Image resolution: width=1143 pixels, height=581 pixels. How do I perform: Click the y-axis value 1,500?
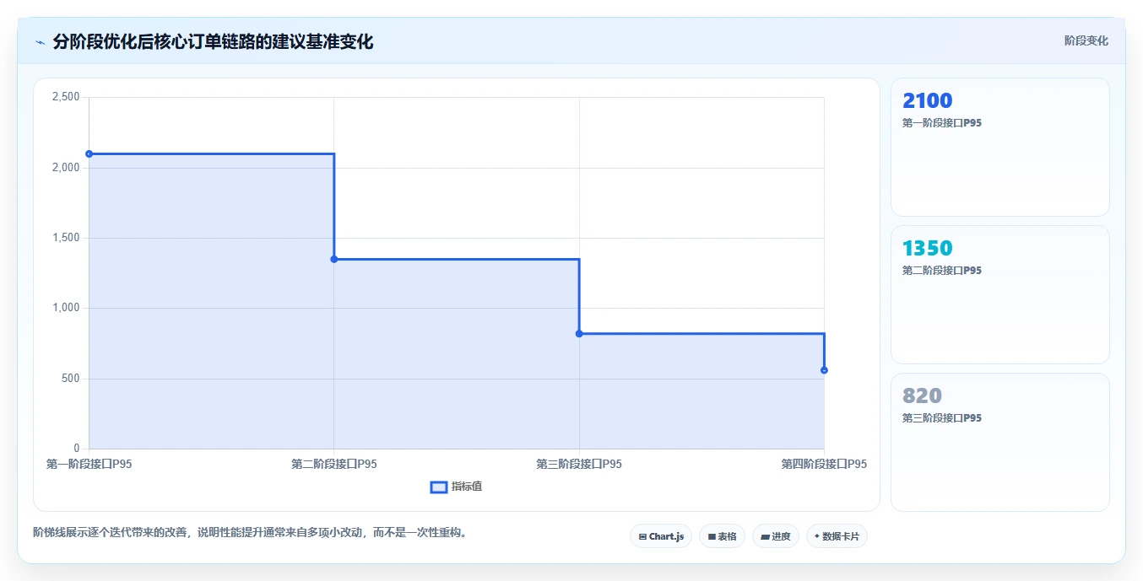66,238
